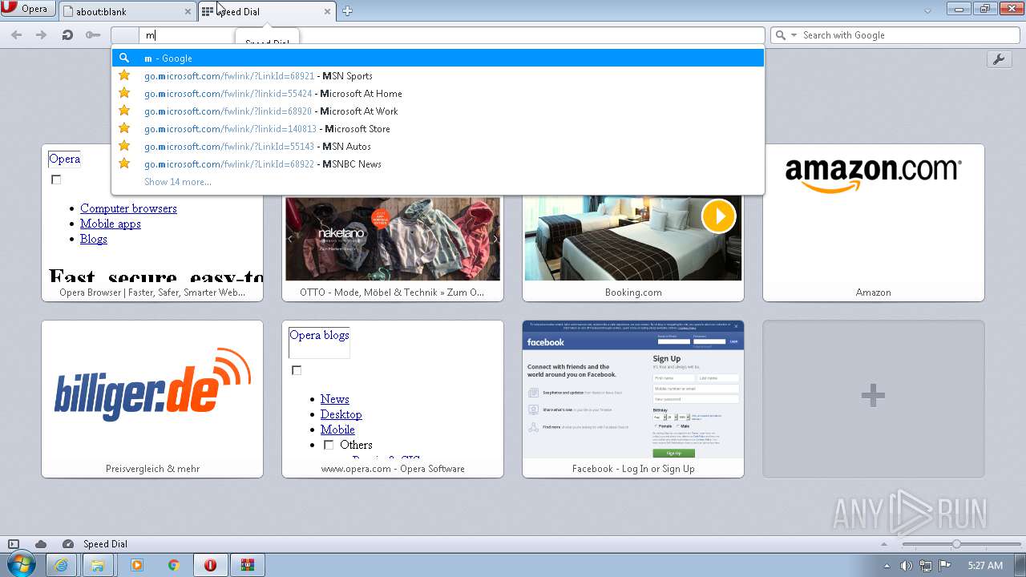Open the Amazon speed dial thumbnail

(874, 223)
